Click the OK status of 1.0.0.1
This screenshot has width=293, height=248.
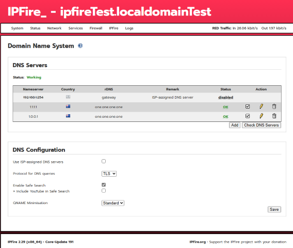point(225,117)
